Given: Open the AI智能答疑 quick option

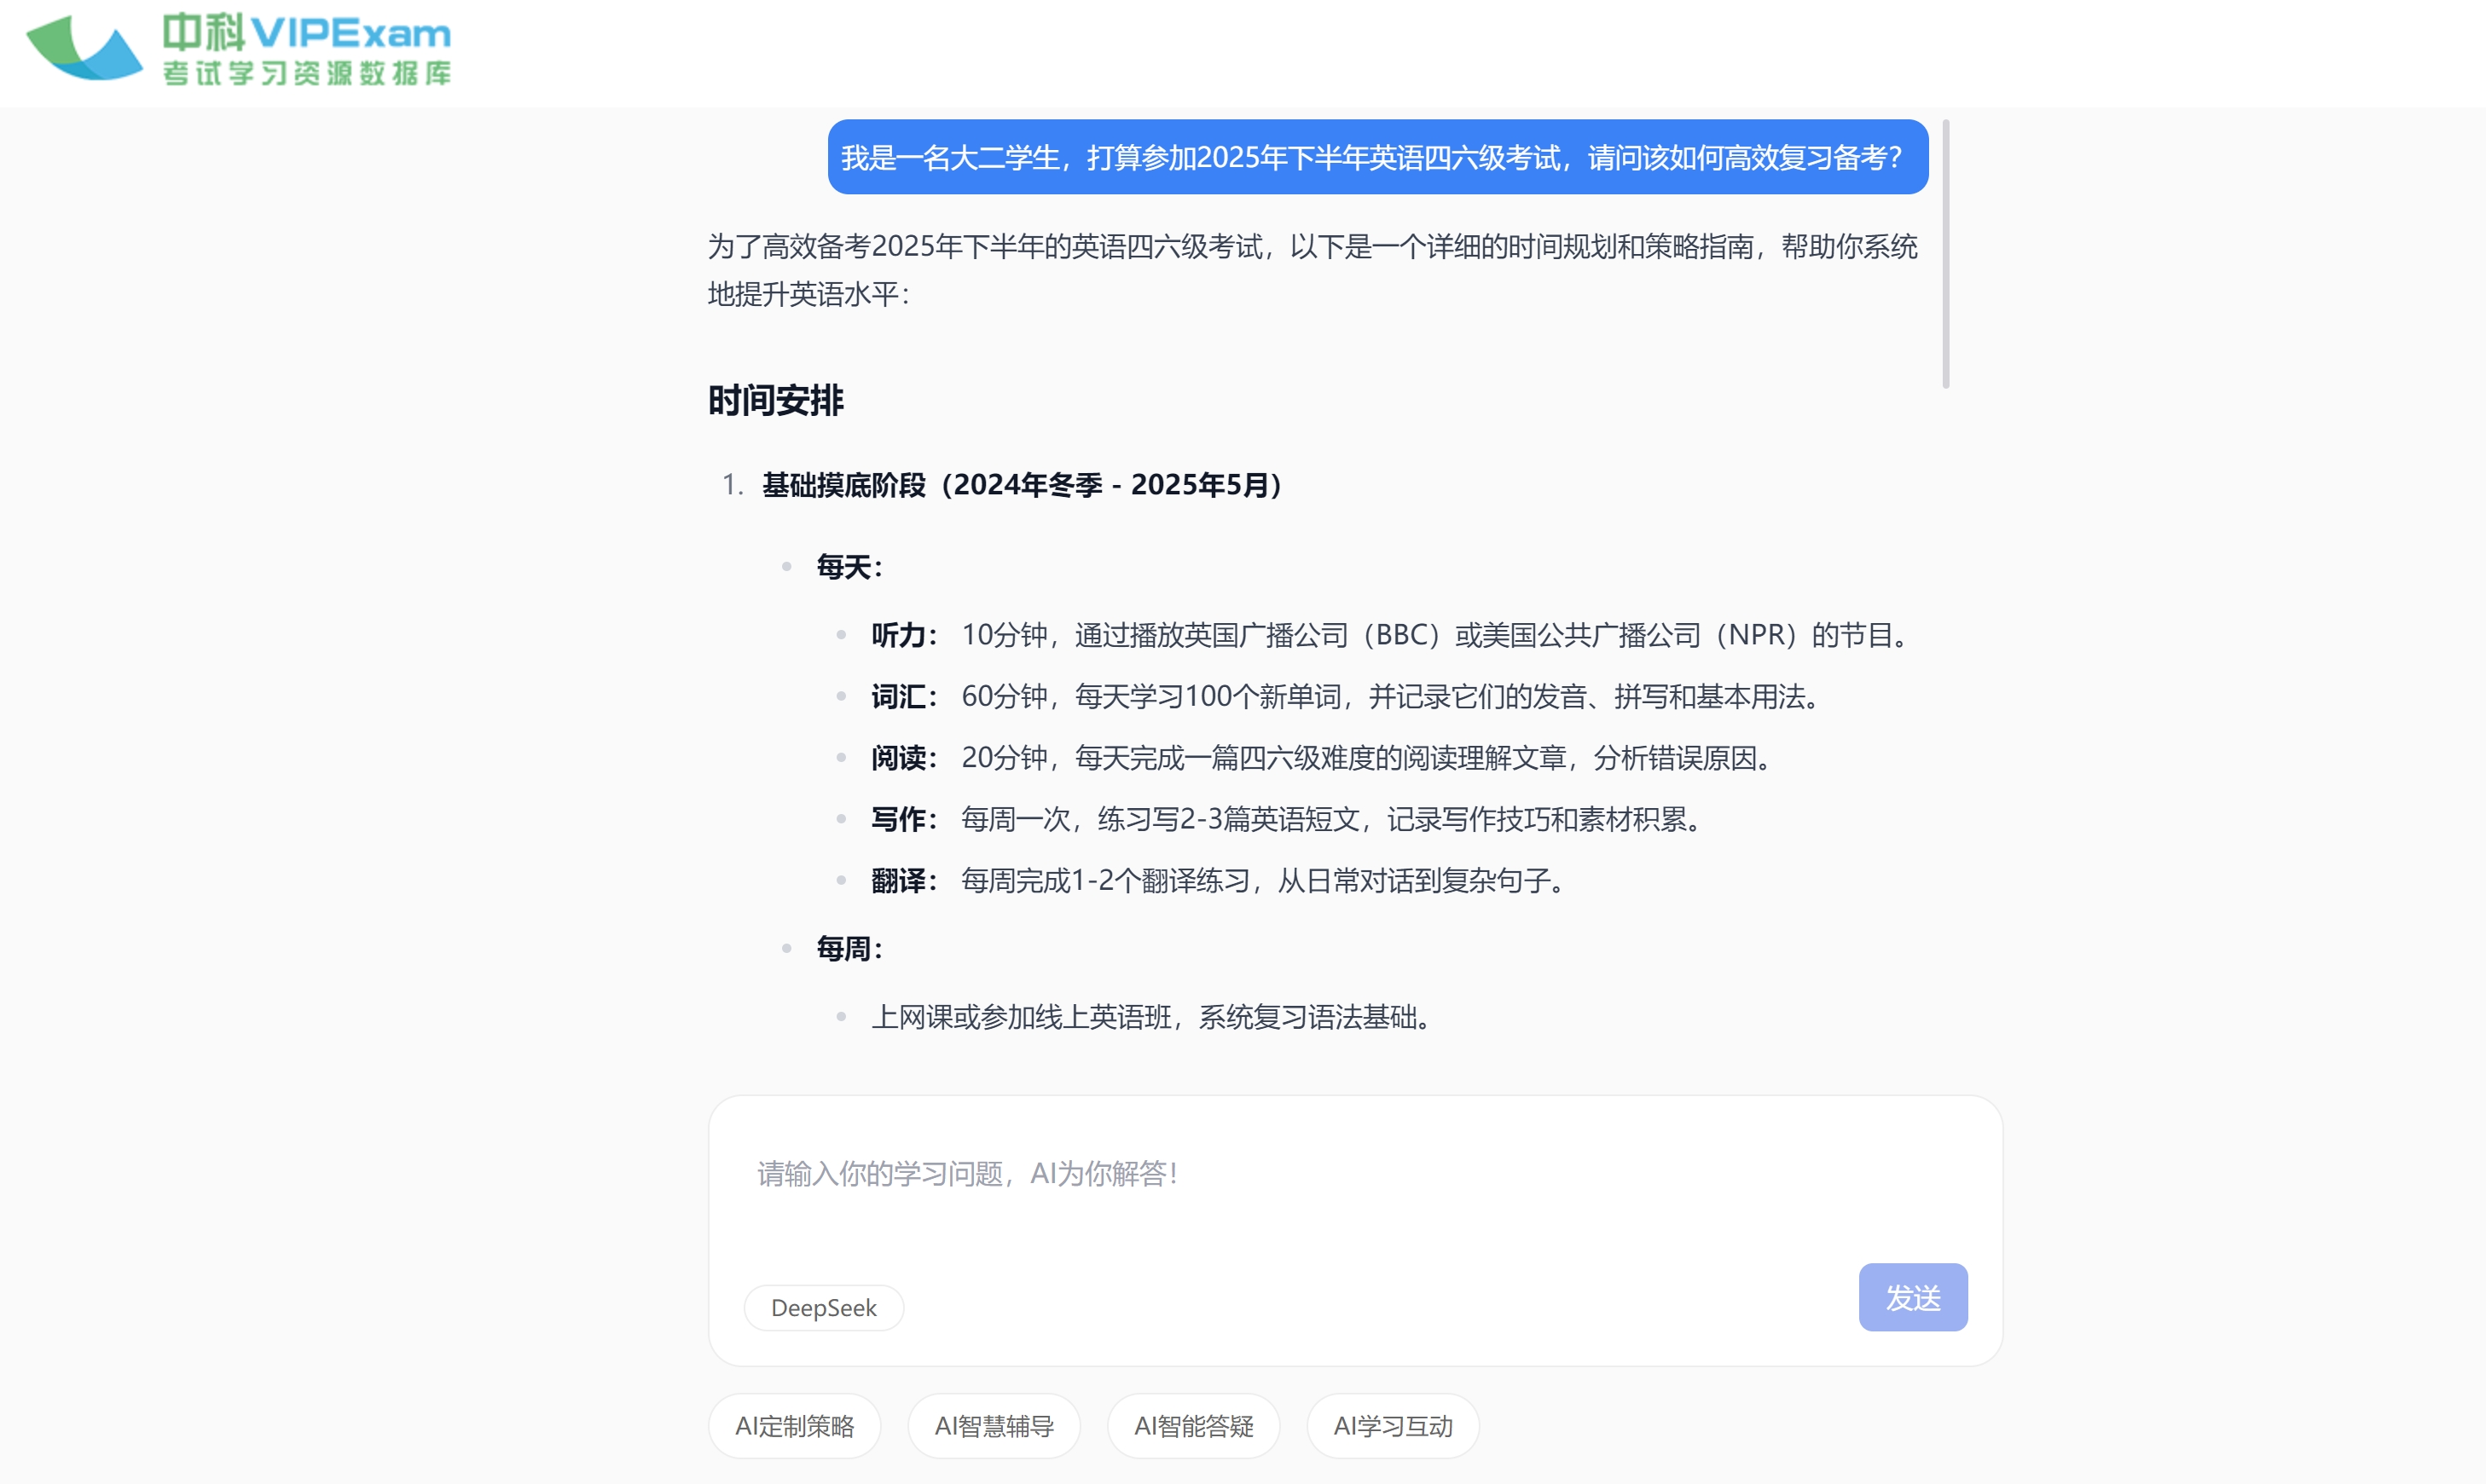Looking at the screenshot, I should [x=1192, y=1426].
